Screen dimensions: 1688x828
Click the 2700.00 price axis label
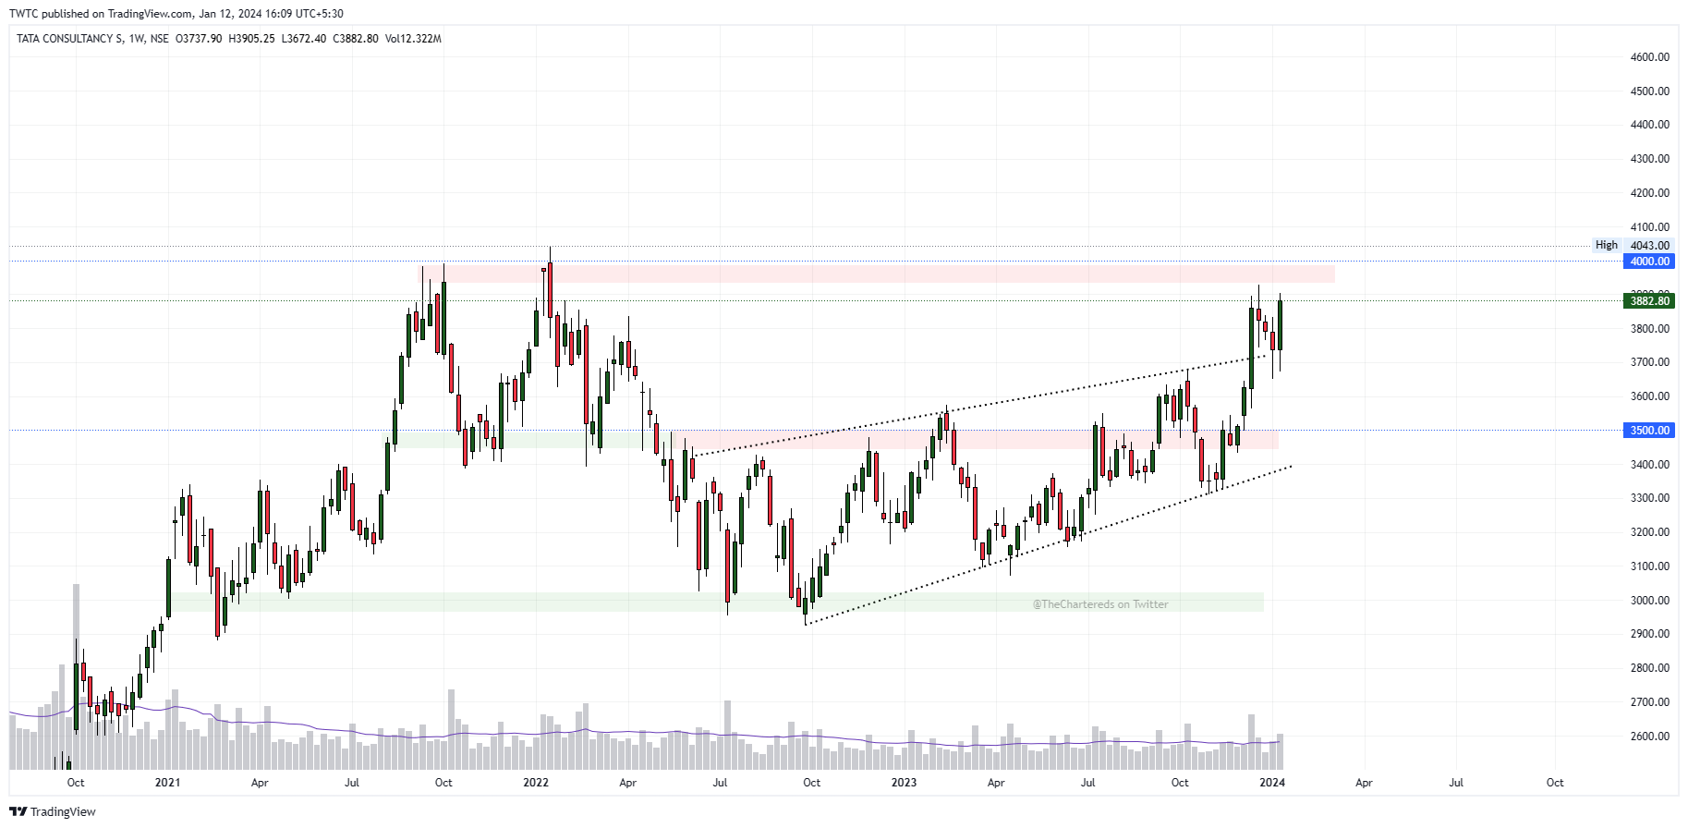point(1649,702)
